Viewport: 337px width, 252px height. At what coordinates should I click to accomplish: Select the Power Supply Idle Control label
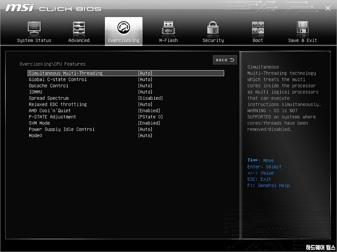pos(62,129)
